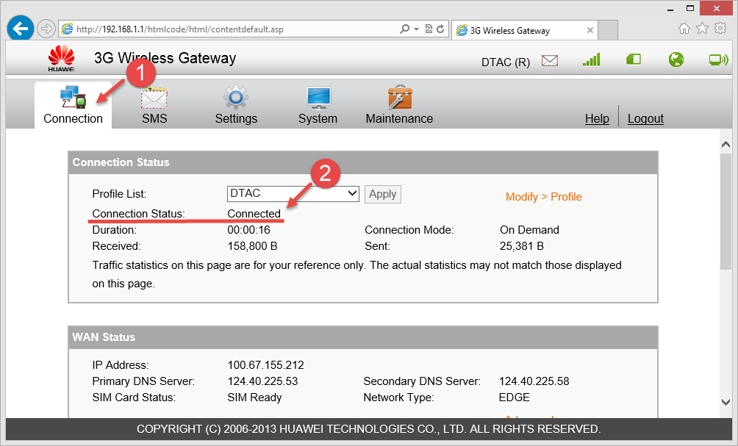Screen dimensions: 738x446
Task: Click the System monitor tab icon
Action: (318, 98)
